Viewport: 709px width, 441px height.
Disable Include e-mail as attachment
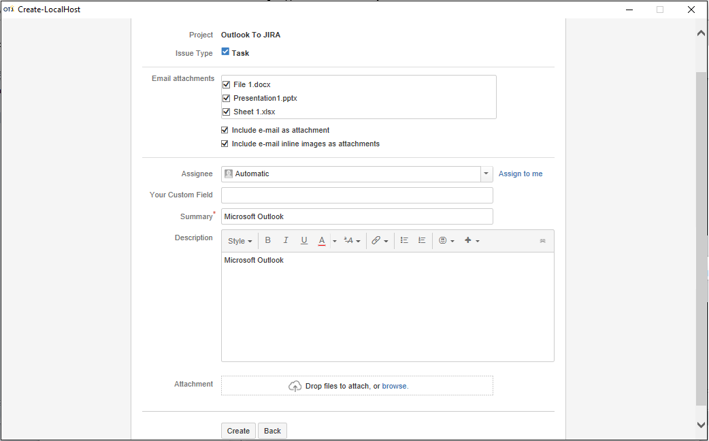pos(225,130)
